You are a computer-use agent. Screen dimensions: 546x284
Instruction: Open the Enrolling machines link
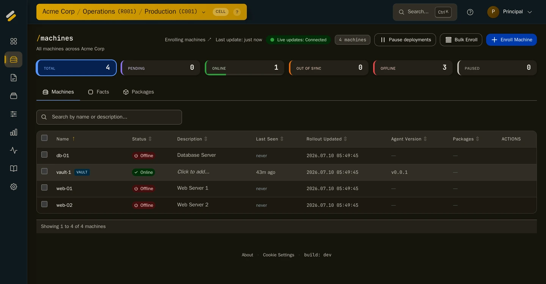(188, 40)
